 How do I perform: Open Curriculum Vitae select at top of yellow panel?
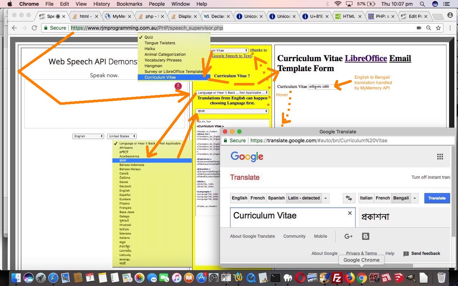229,50
